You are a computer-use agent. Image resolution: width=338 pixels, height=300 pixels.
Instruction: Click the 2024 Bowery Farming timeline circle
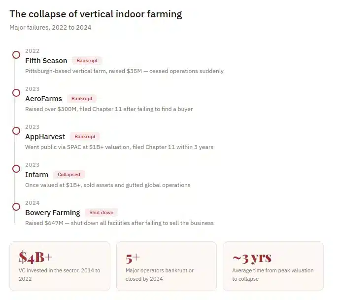(16, 207)
